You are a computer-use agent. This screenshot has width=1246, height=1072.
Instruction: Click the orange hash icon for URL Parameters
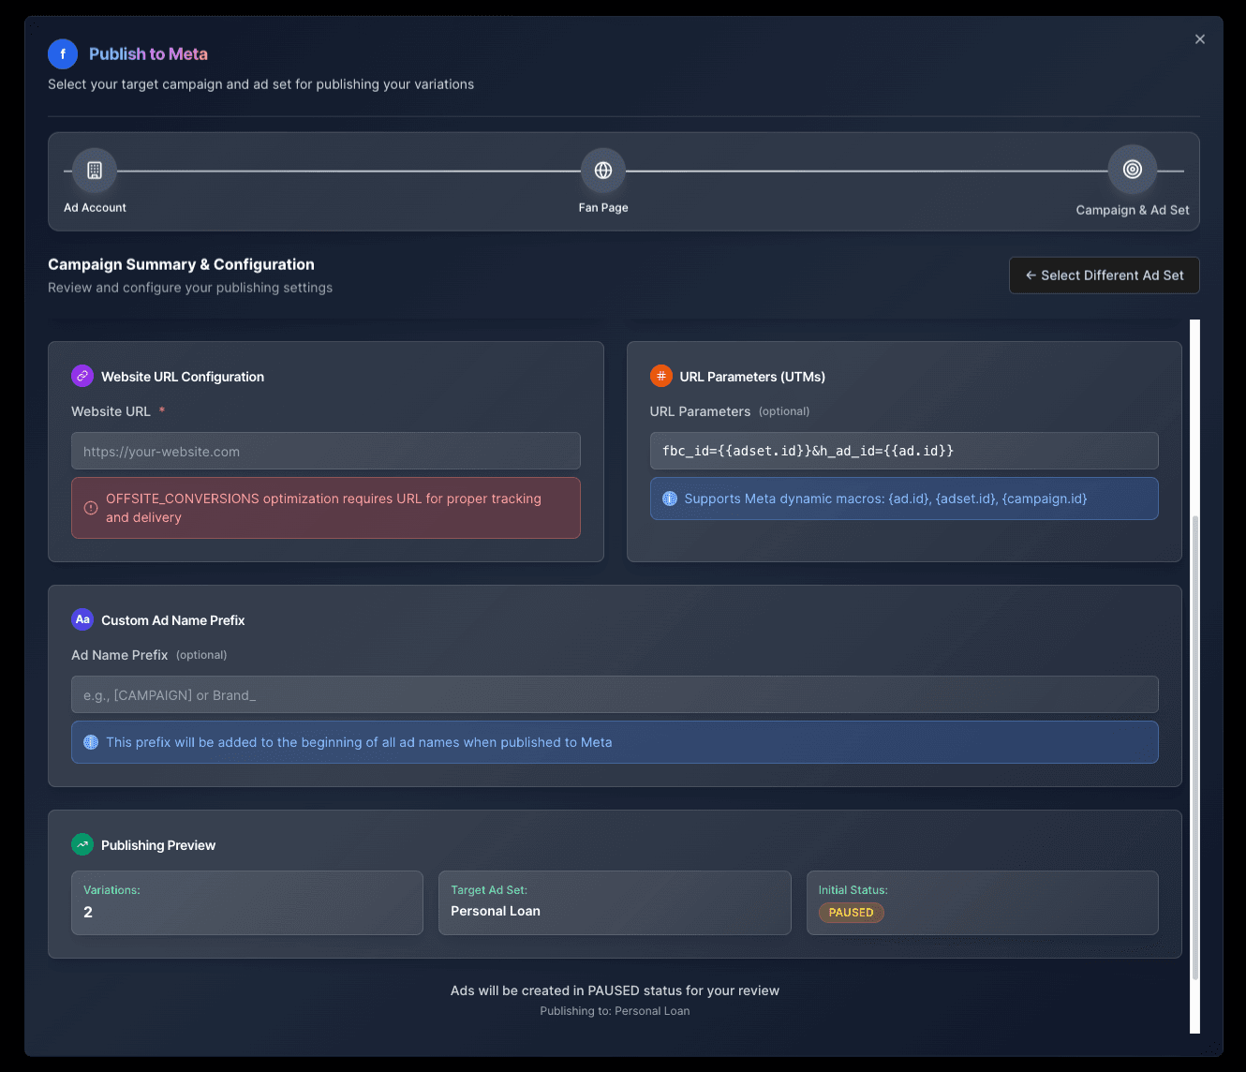pos(661,375)
